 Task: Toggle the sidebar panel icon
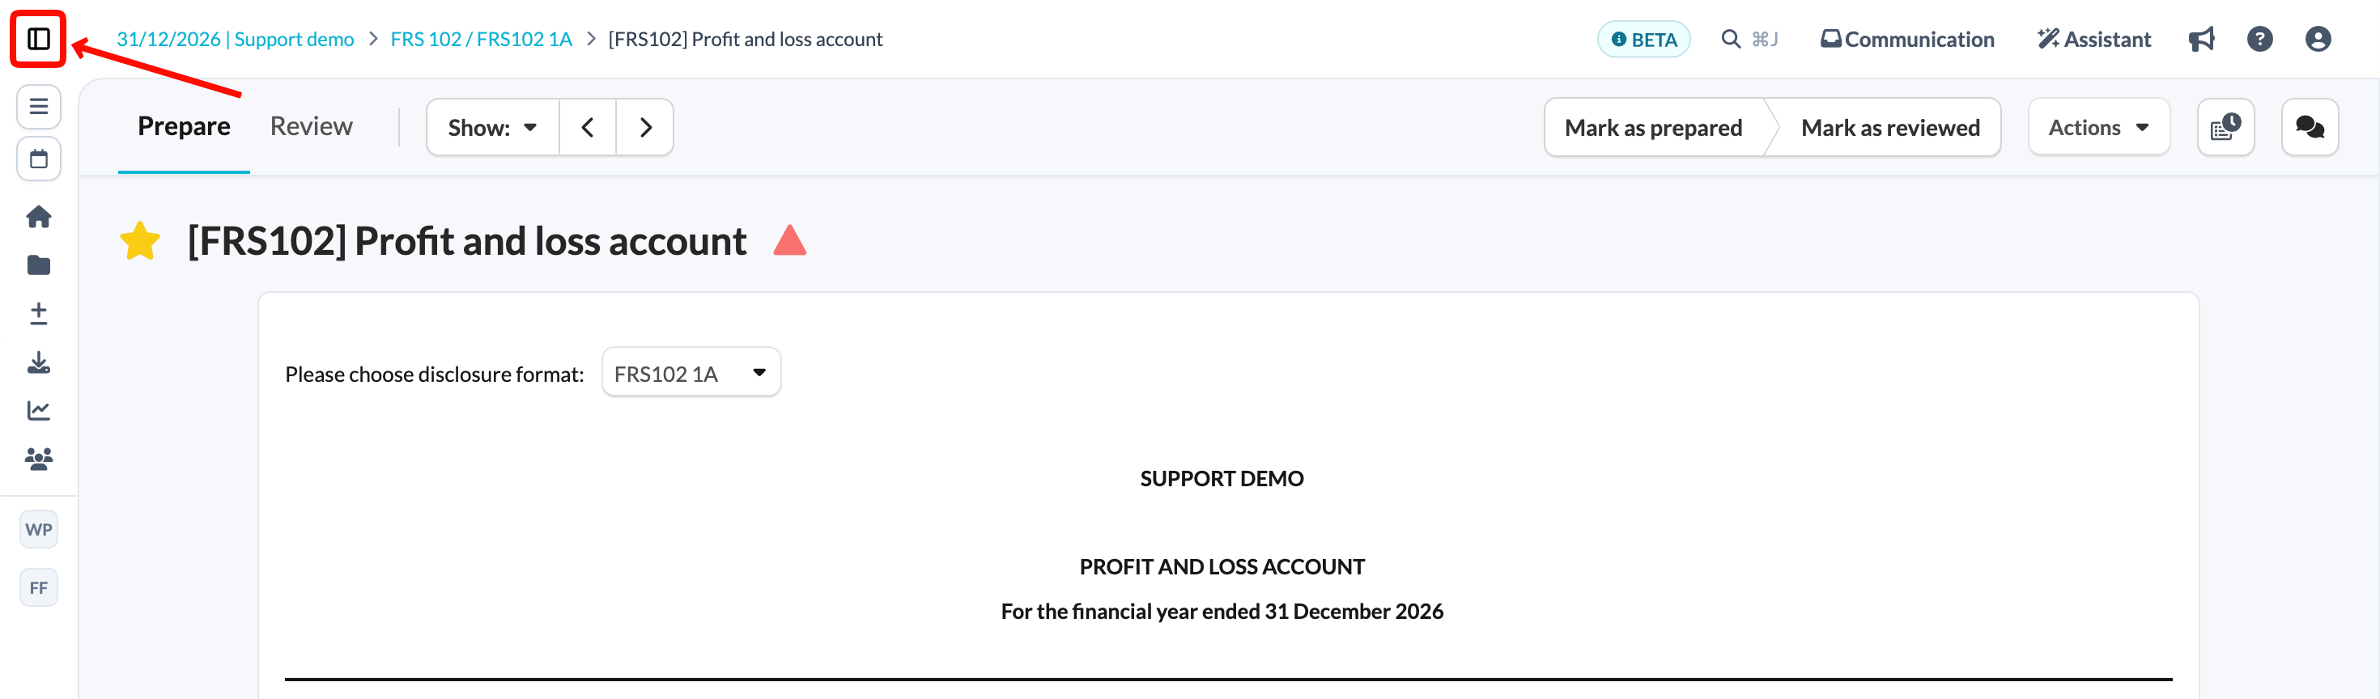point(38,39)
